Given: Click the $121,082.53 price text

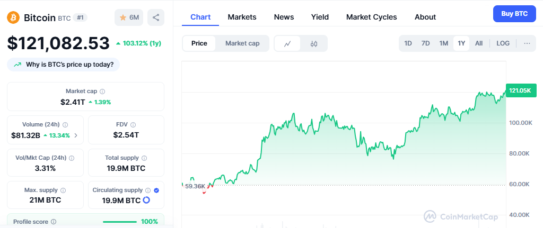Looking at the screenshot, I should (x=58, y=43).
